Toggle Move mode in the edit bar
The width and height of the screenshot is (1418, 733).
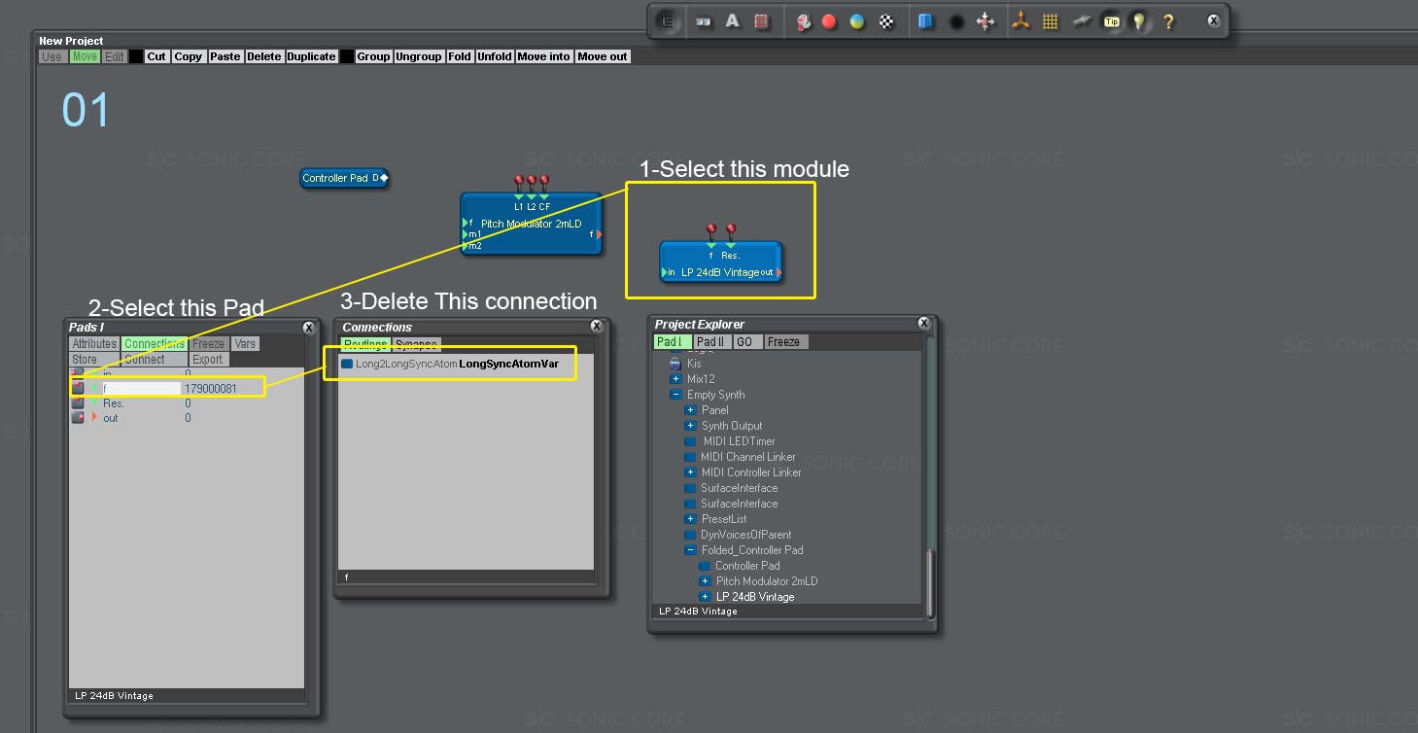point(84,56)
